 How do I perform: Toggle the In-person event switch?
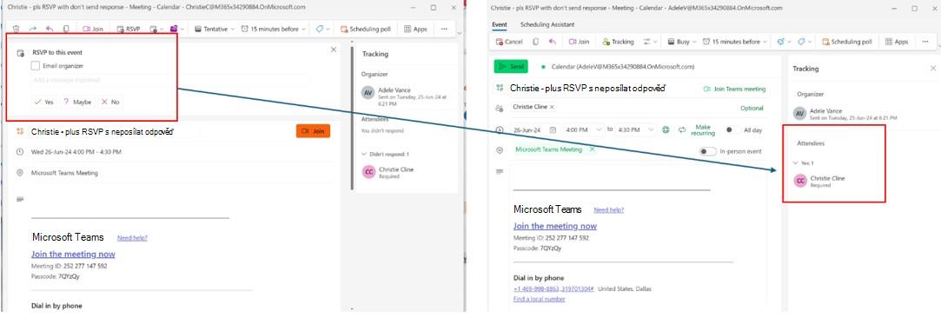707,151
